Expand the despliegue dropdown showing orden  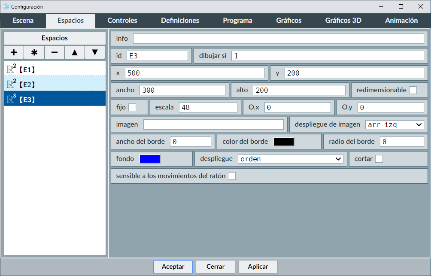pos(290,159)
